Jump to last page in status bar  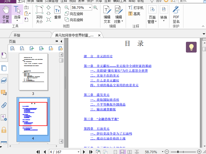click(91, 152)
